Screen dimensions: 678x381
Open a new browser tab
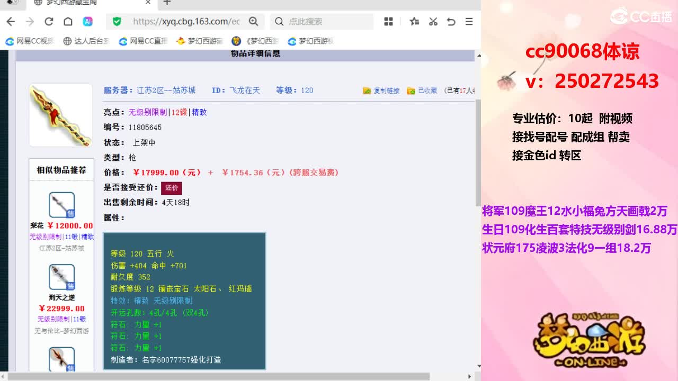pyautogui.click(x=167, y=3)
